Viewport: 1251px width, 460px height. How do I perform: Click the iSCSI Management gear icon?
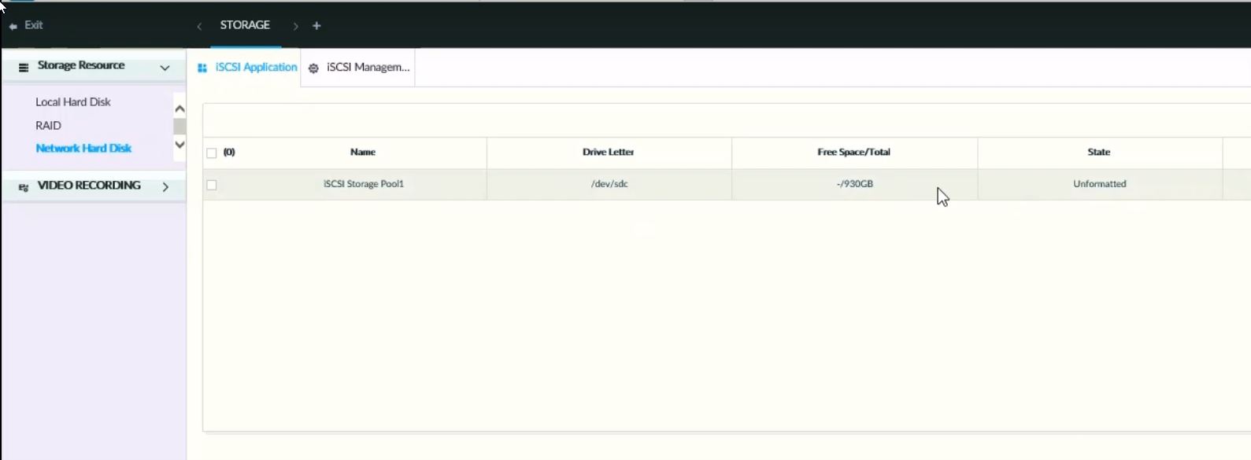point(313,68)
